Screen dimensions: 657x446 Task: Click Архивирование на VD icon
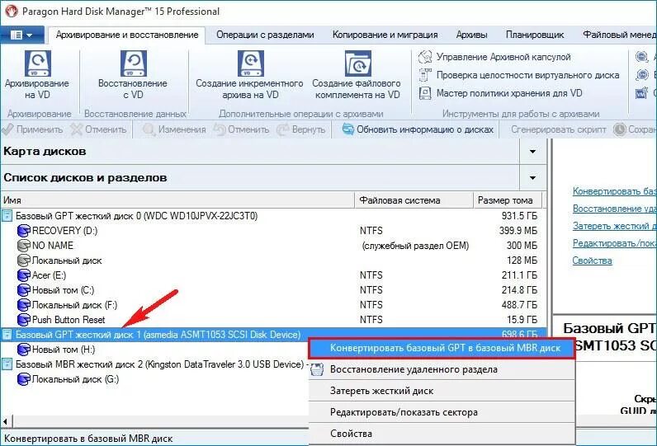point(38,63)
